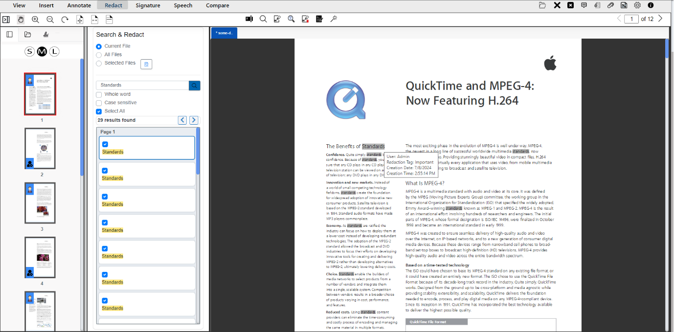Screen dimensions: 674x332
Task: Click the rotate clockwise icon
Action: pos(65,20)
